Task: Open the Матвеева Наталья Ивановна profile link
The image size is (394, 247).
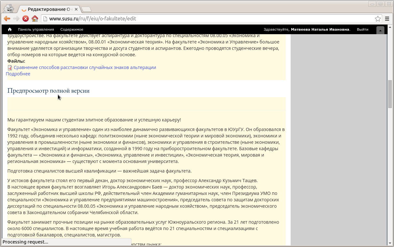Action: coord(320,29)
